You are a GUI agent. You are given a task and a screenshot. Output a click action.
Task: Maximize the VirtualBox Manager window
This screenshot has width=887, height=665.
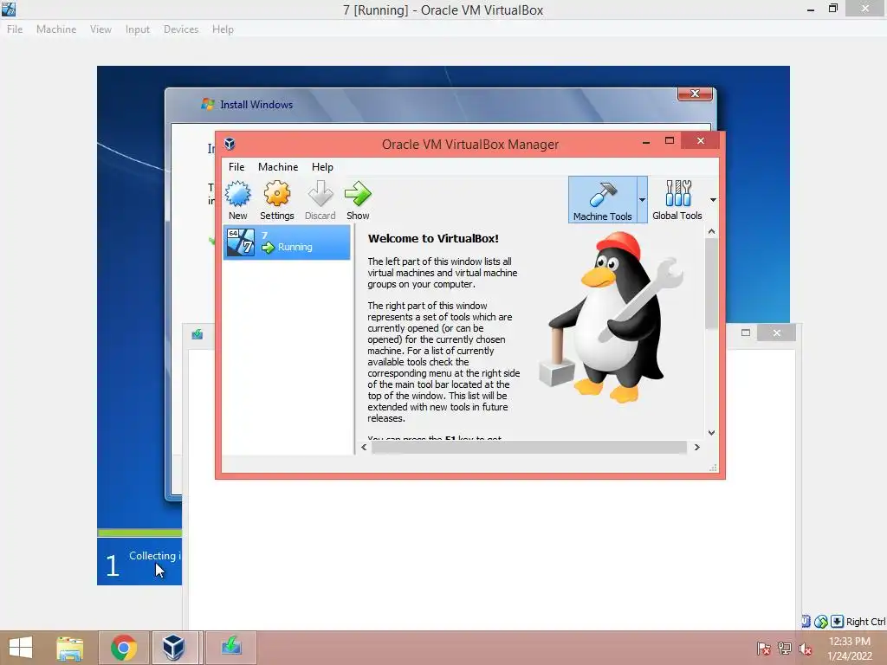point(670,140)
